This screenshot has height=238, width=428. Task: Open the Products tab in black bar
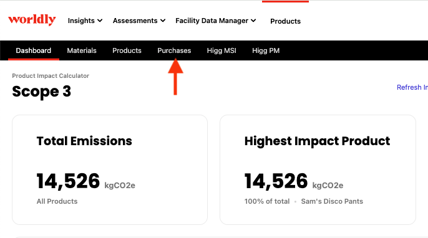[x=127, y=50]
